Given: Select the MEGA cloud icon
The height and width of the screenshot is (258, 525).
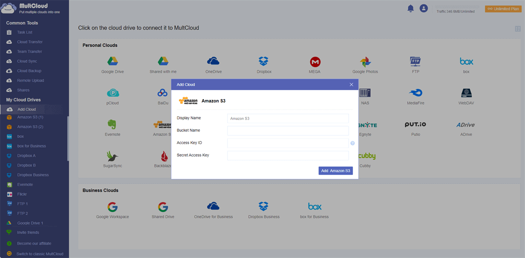Looking at the screenshot, I should 315,62.
